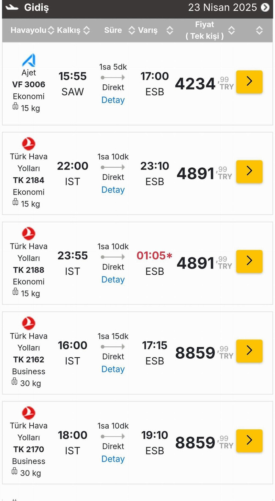The image size is (275, 501).
Task: Click the Fiyat ( Tek kişi ) column header
Action: (204, 30)
